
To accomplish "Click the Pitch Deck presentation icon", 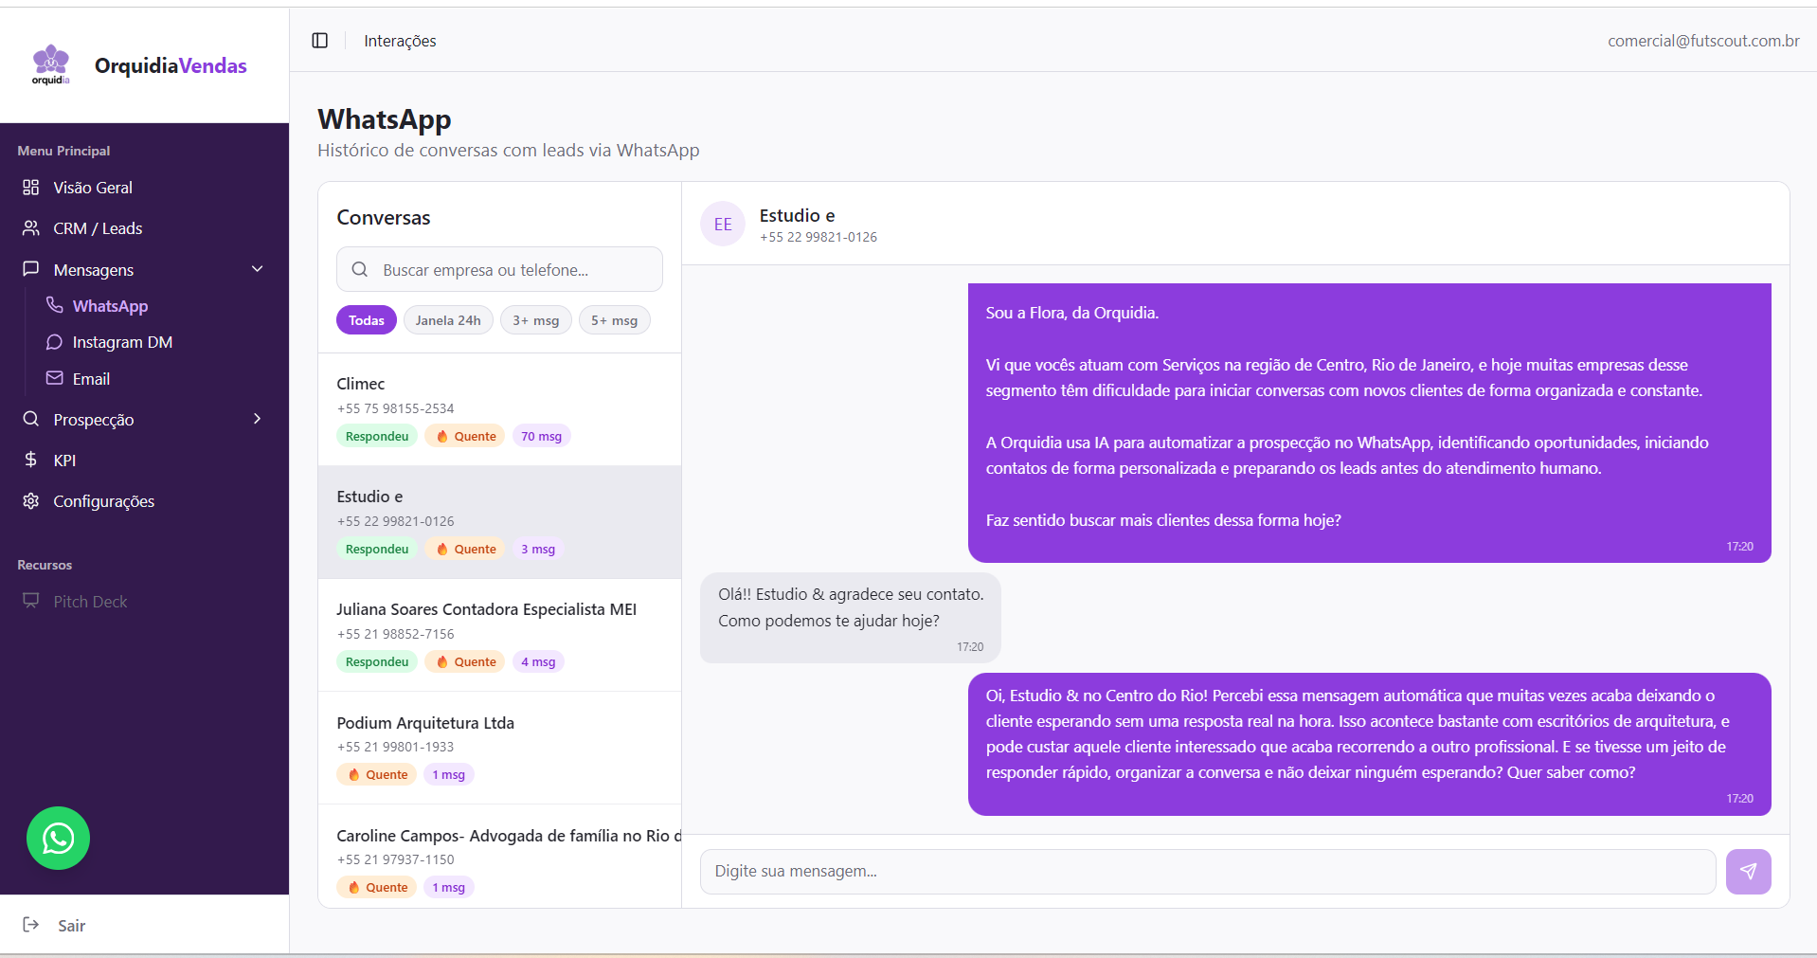I will click(31, 601).
